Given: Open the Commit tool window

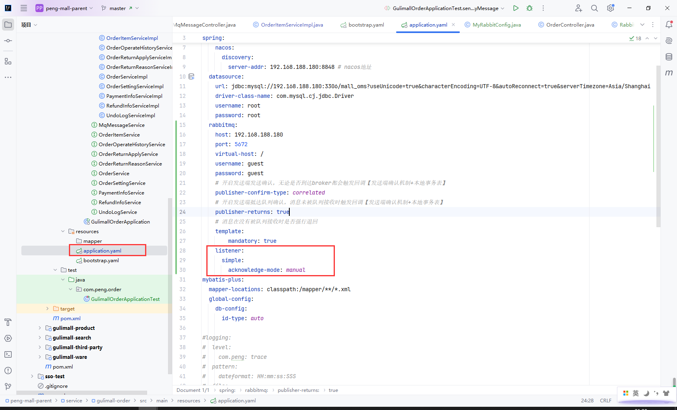Looking at the screenshot, I should pos(8,41).
